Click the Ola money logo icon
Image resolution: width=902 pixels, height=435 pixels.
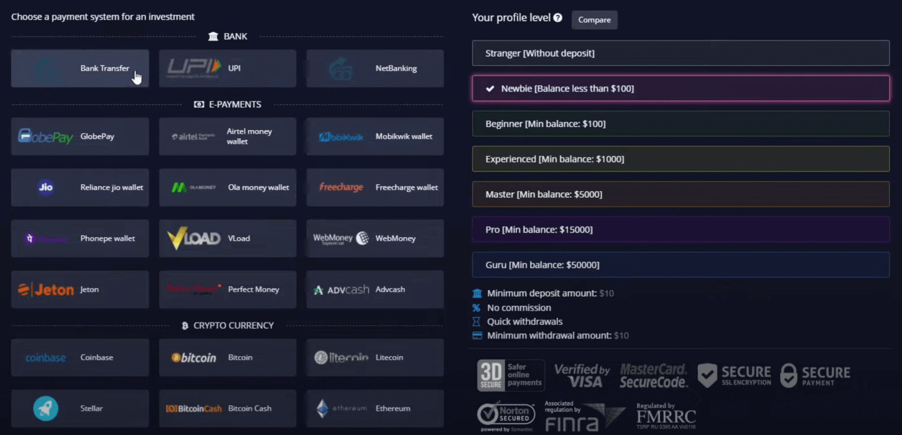pyautogui.click(x=193, y=187)
